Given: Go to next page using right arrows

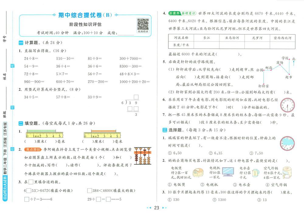Looking at the screenshot, I should 164,208.
